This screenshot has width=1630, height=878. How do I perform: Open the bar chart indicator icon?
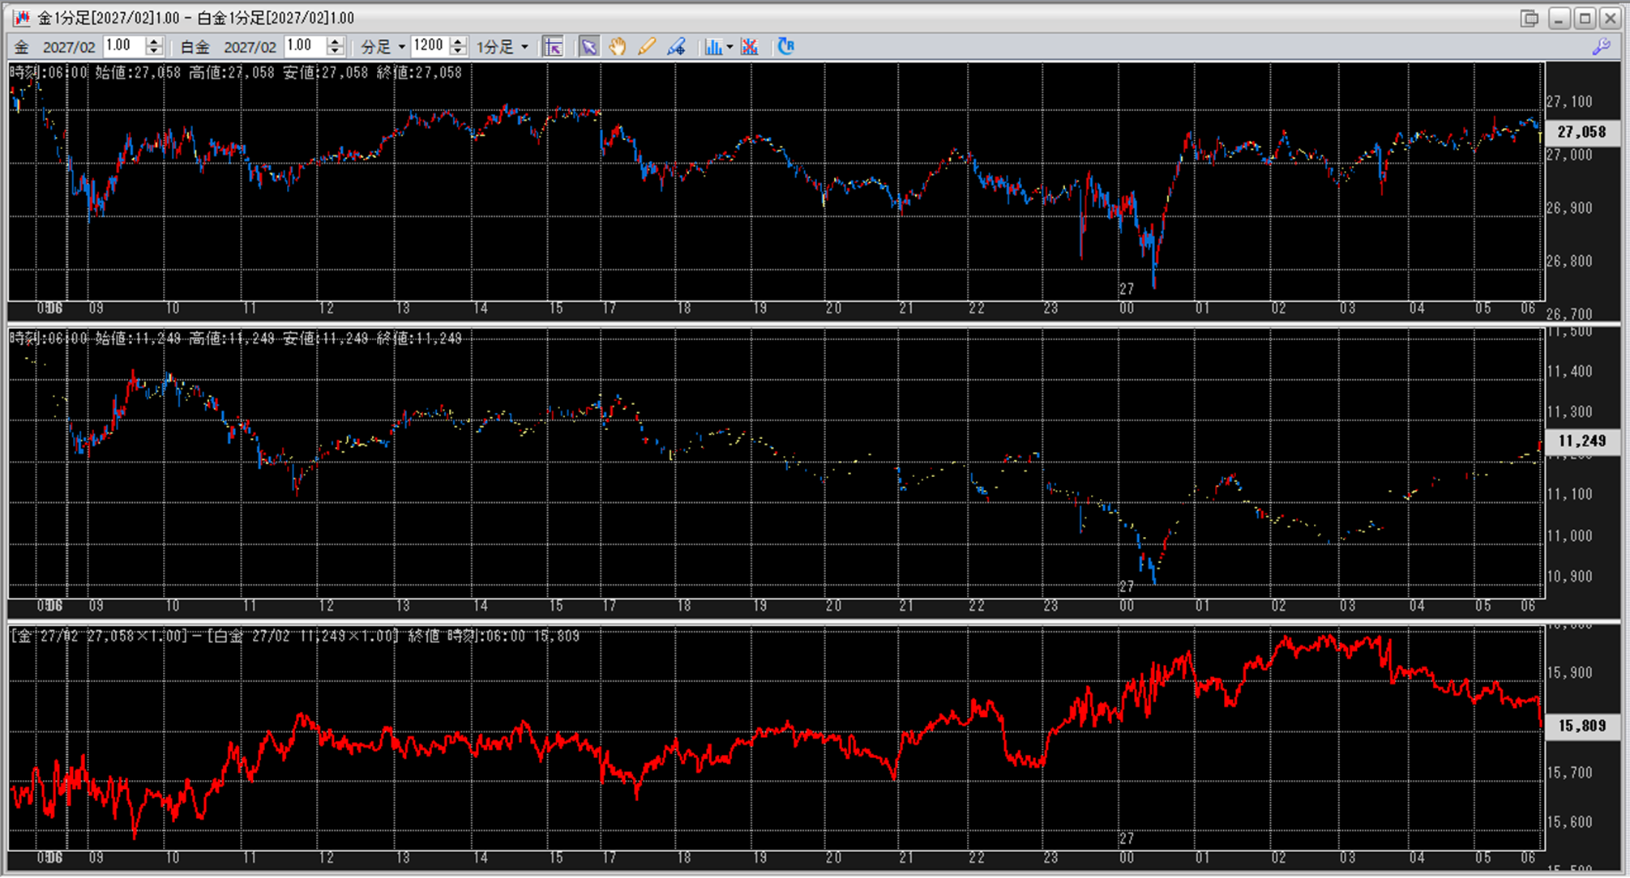click(x=713, y=47)
